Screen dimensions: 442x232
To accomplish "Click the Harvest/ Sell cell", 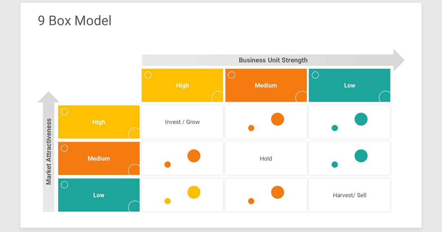I will [349, 195].
